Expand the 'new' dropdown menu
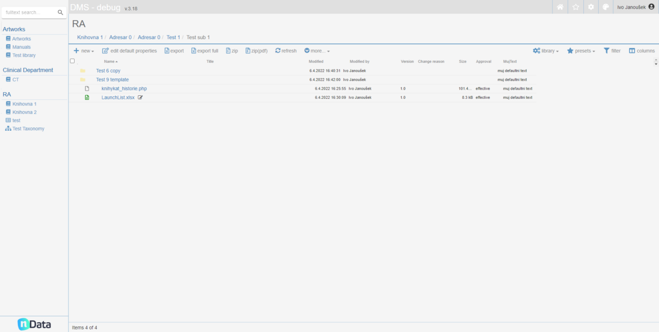 pos(84,51)
